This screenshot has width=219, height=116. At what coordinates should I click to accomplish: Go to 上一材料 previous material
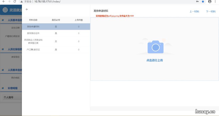[x=194, y=11]
